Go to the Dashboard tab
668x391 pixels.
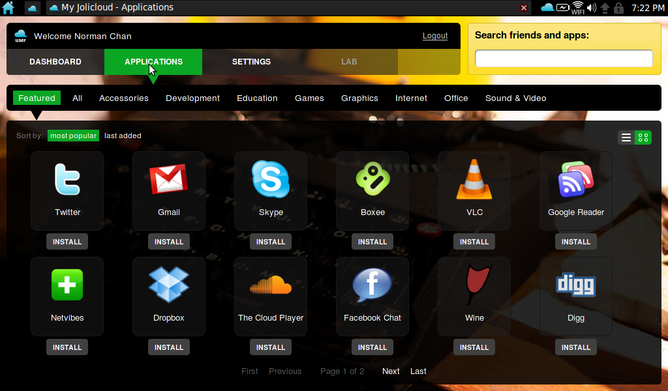(55, 62)
